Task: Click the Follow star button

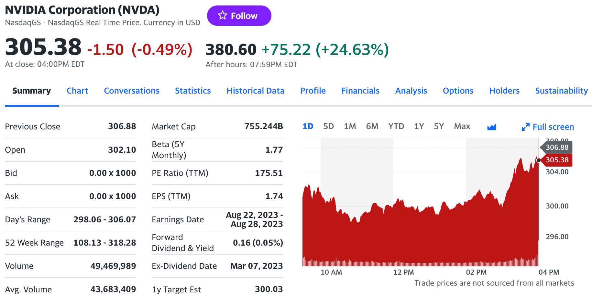Action: pyautogui.click(x=239, y=16)
